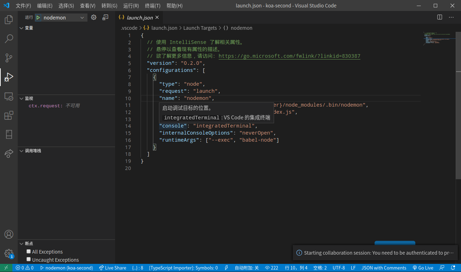The image size is (461, 272).
Task: Change language mode JSON with Comments
Action: click(x=384, y=268)
